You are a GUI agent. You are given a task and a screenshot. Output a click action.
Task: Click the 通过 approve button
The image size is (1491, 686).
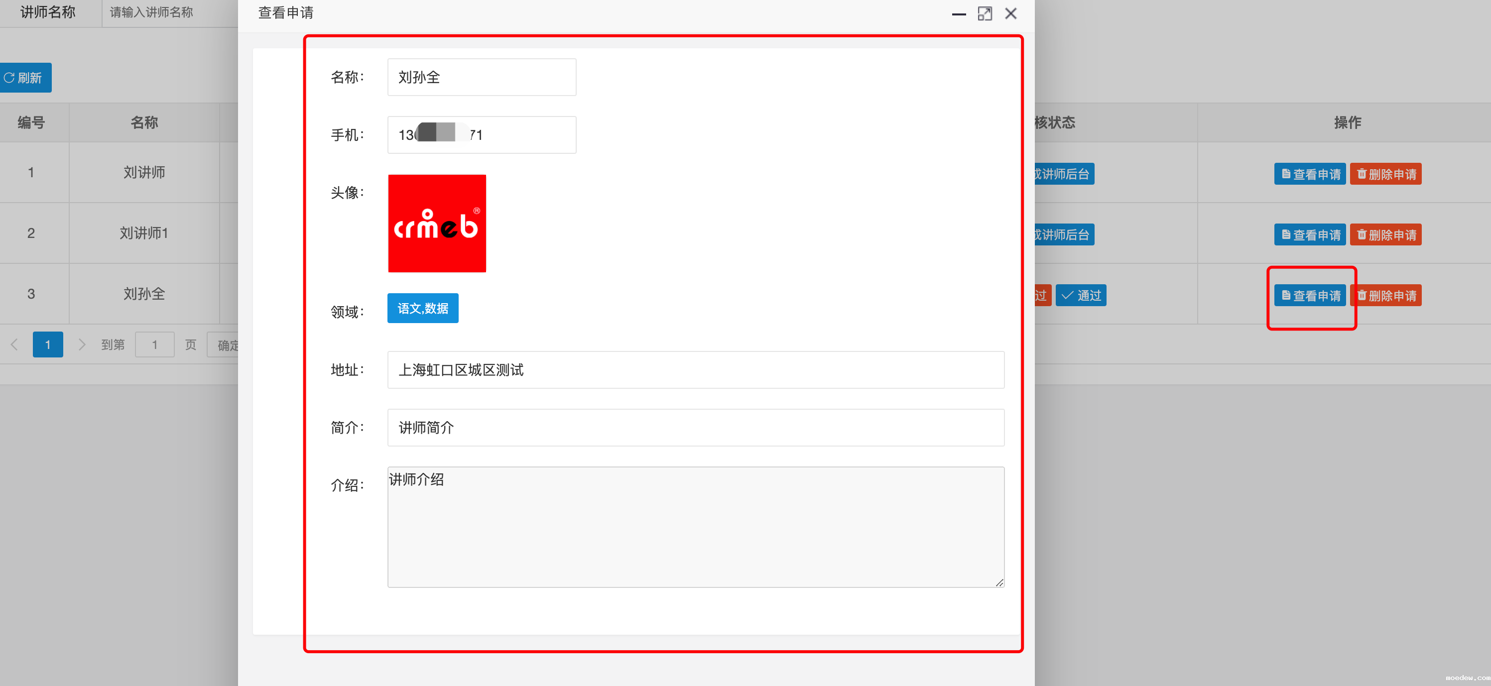[1081, 296]
